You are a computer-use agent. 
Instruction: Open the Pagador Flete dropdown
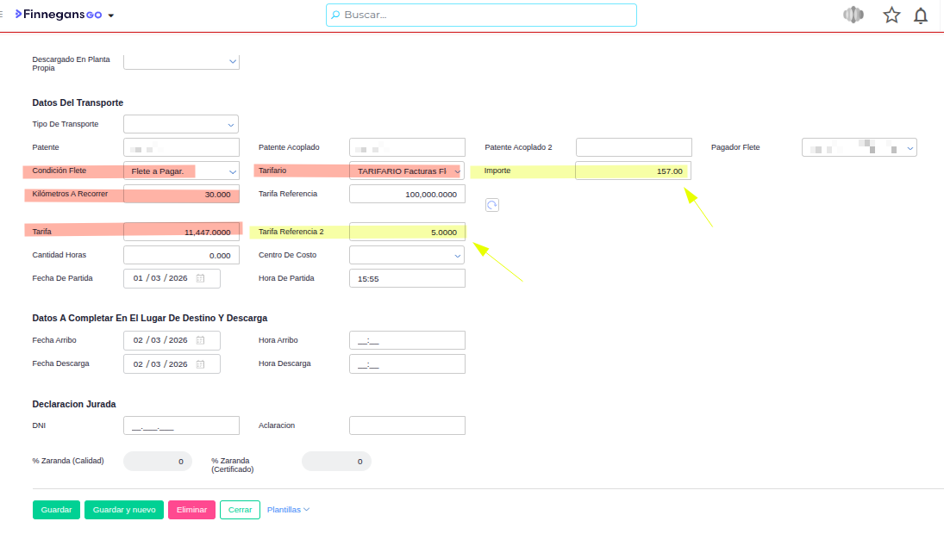910,148
